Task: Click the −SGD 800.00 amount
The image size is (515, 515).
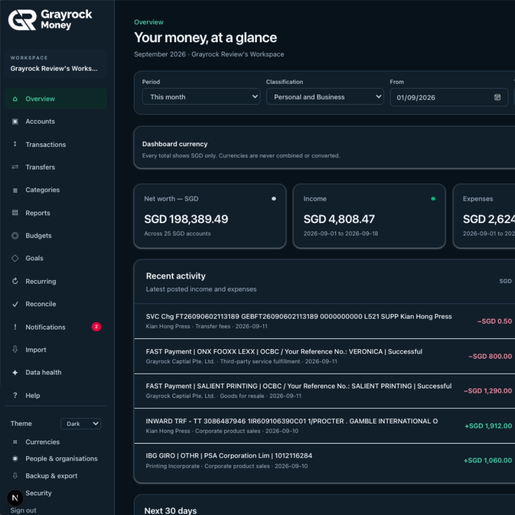Action: click(x=490, y=356)
